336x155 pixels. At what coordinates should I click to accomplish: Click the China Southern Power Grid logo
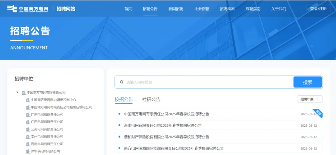click(x=28, y=9)
